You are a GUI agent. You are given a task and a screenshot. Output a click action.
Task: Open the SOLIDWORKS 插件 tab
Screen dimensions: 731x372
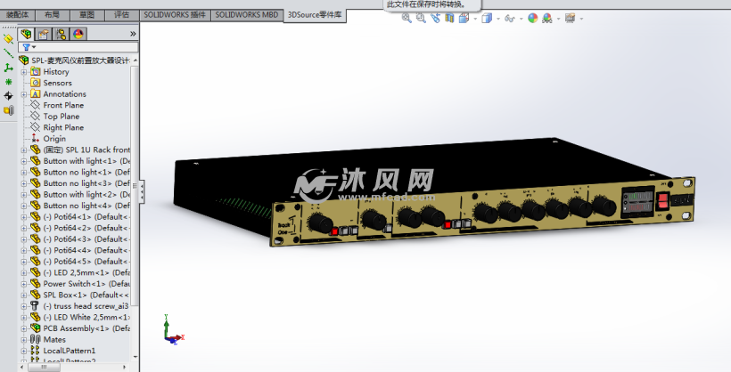point(175,15)
